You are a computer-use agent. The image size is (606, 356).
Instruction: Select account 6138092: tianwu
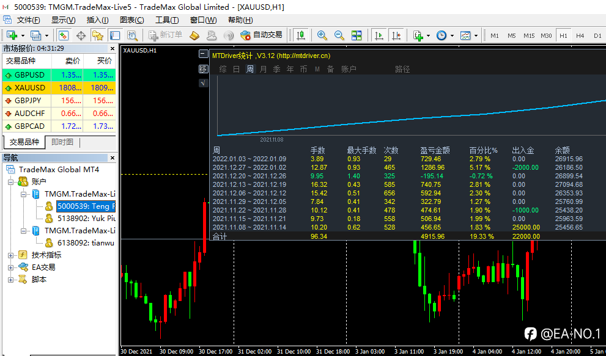[x=86, y=243]
